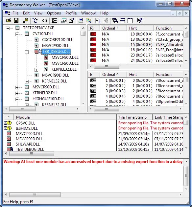Sort module list by Module column header
Image resolution: width=192 pixels, height=207 pixels.
(65, 117)
